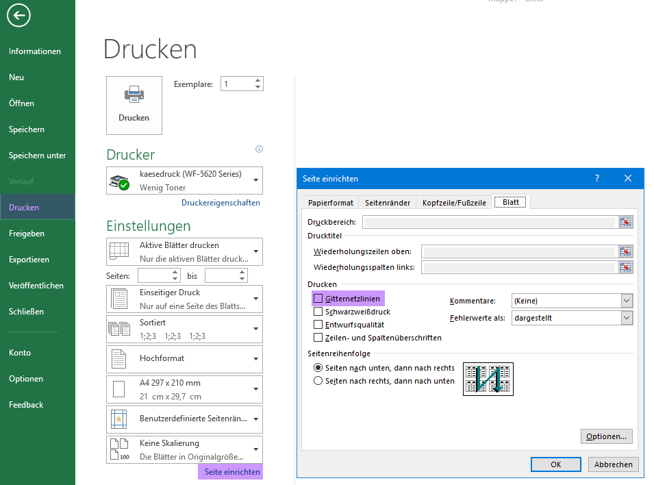Click the page order preview image
Viewport: 654px width, 485px height.
[x=488, y=379]
